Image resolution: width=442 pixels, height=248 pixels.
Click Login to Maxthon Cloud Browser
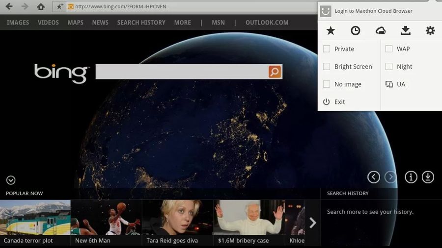point(373,11)
